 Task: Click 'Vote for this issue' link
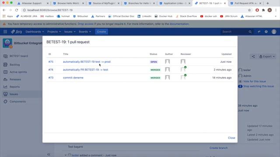pos(255,82)
